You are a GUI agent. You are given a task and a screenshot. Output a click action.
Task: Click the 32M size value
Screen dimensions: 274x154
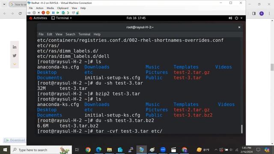[41, 89]
